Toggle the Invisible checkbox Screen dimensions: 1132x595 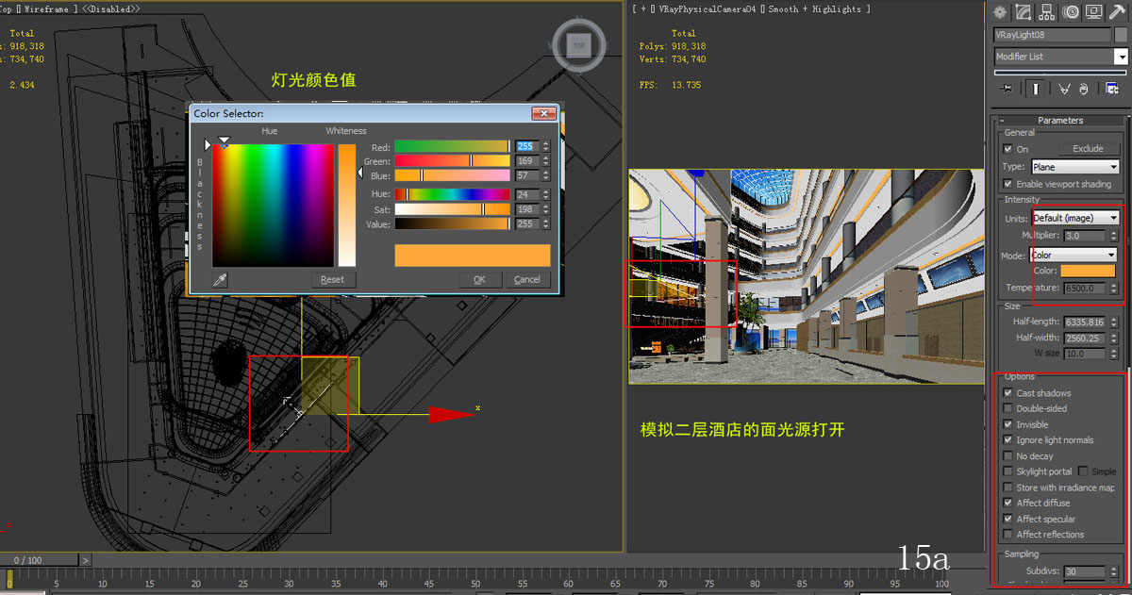pos(1008,424)
